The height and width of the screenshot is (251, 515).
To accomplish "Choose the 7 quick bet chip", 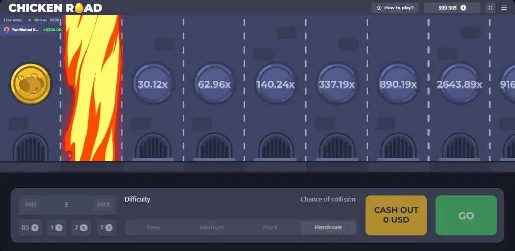I will tap(107, 228).
